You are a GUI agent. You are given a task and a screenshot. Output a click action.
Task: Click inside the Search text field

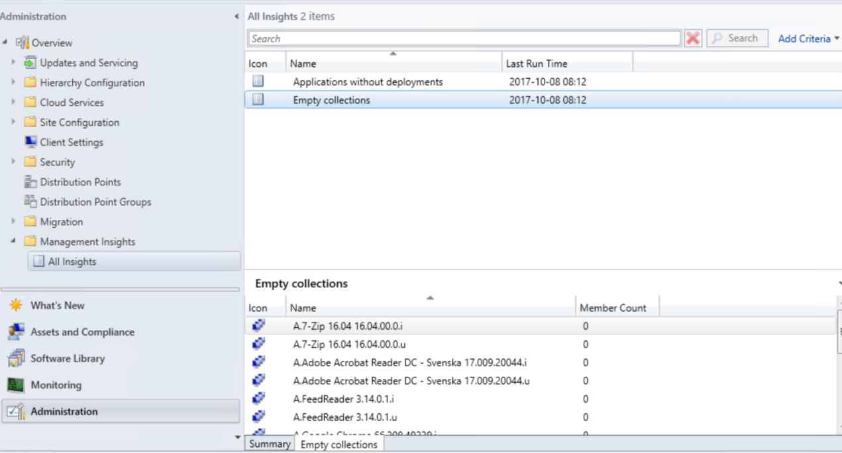[464, 38]
